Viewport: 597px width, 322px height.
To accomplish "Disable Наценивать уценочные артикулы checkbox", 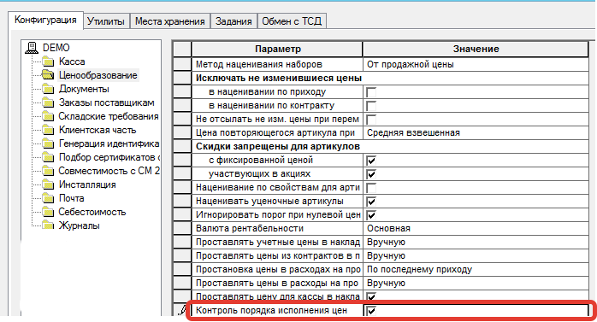I will click(x=371, y=202).
